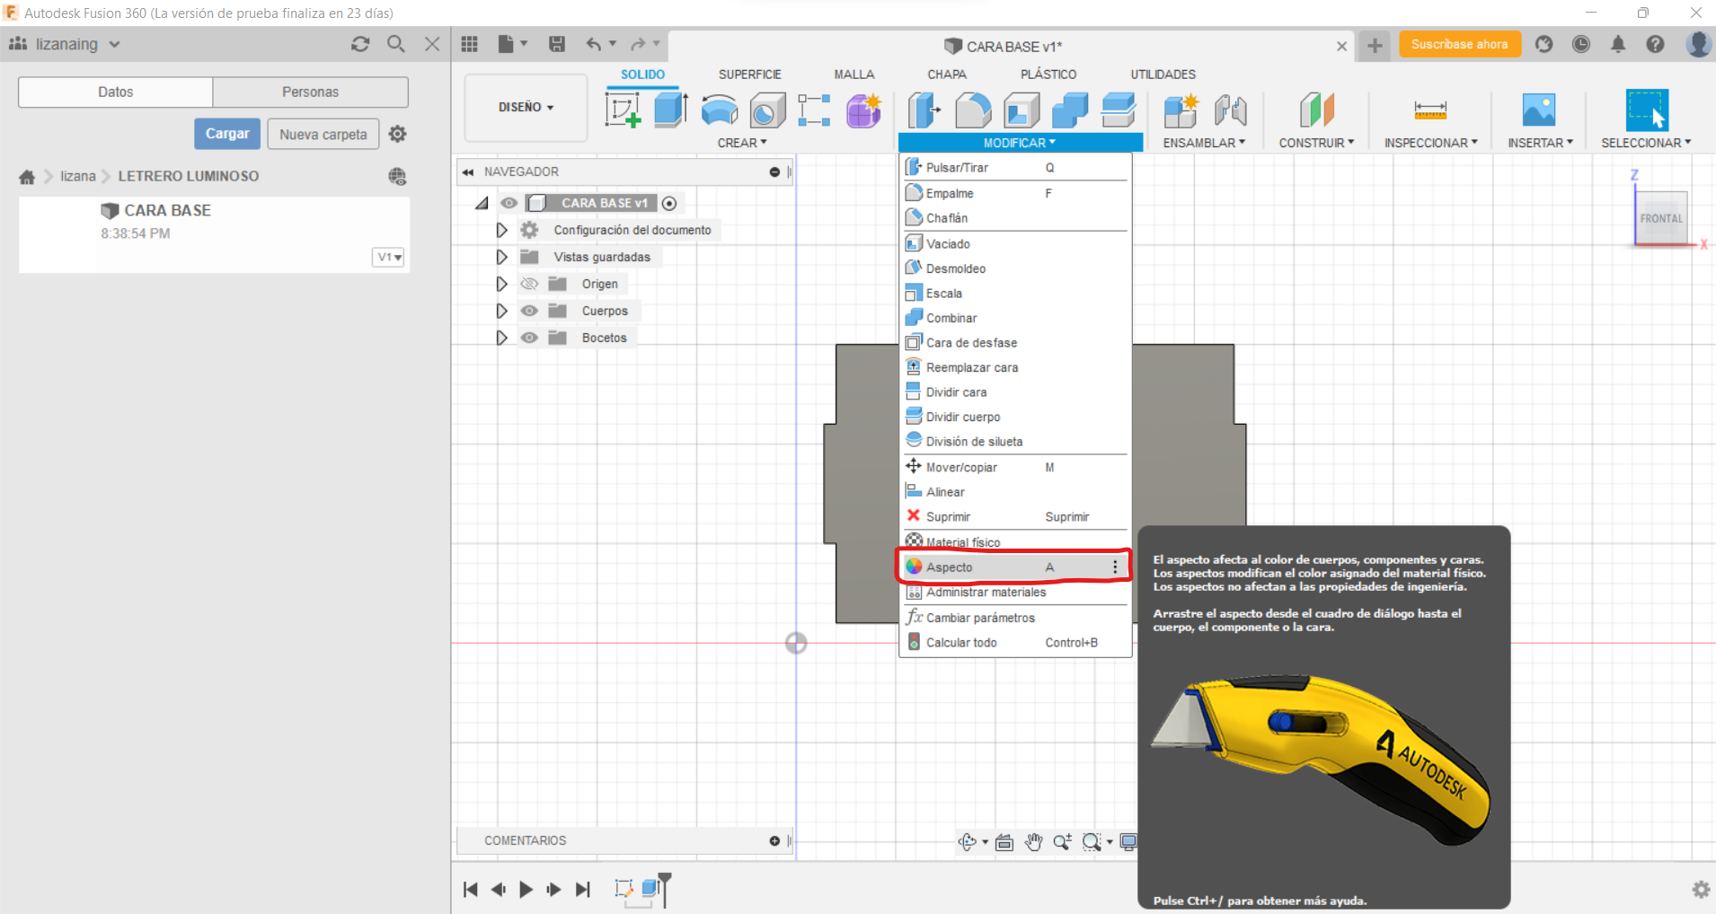Select the Revolve tool icon
Image resolution: width=1716 pixels, height=914 pixels.
[720, 110]
